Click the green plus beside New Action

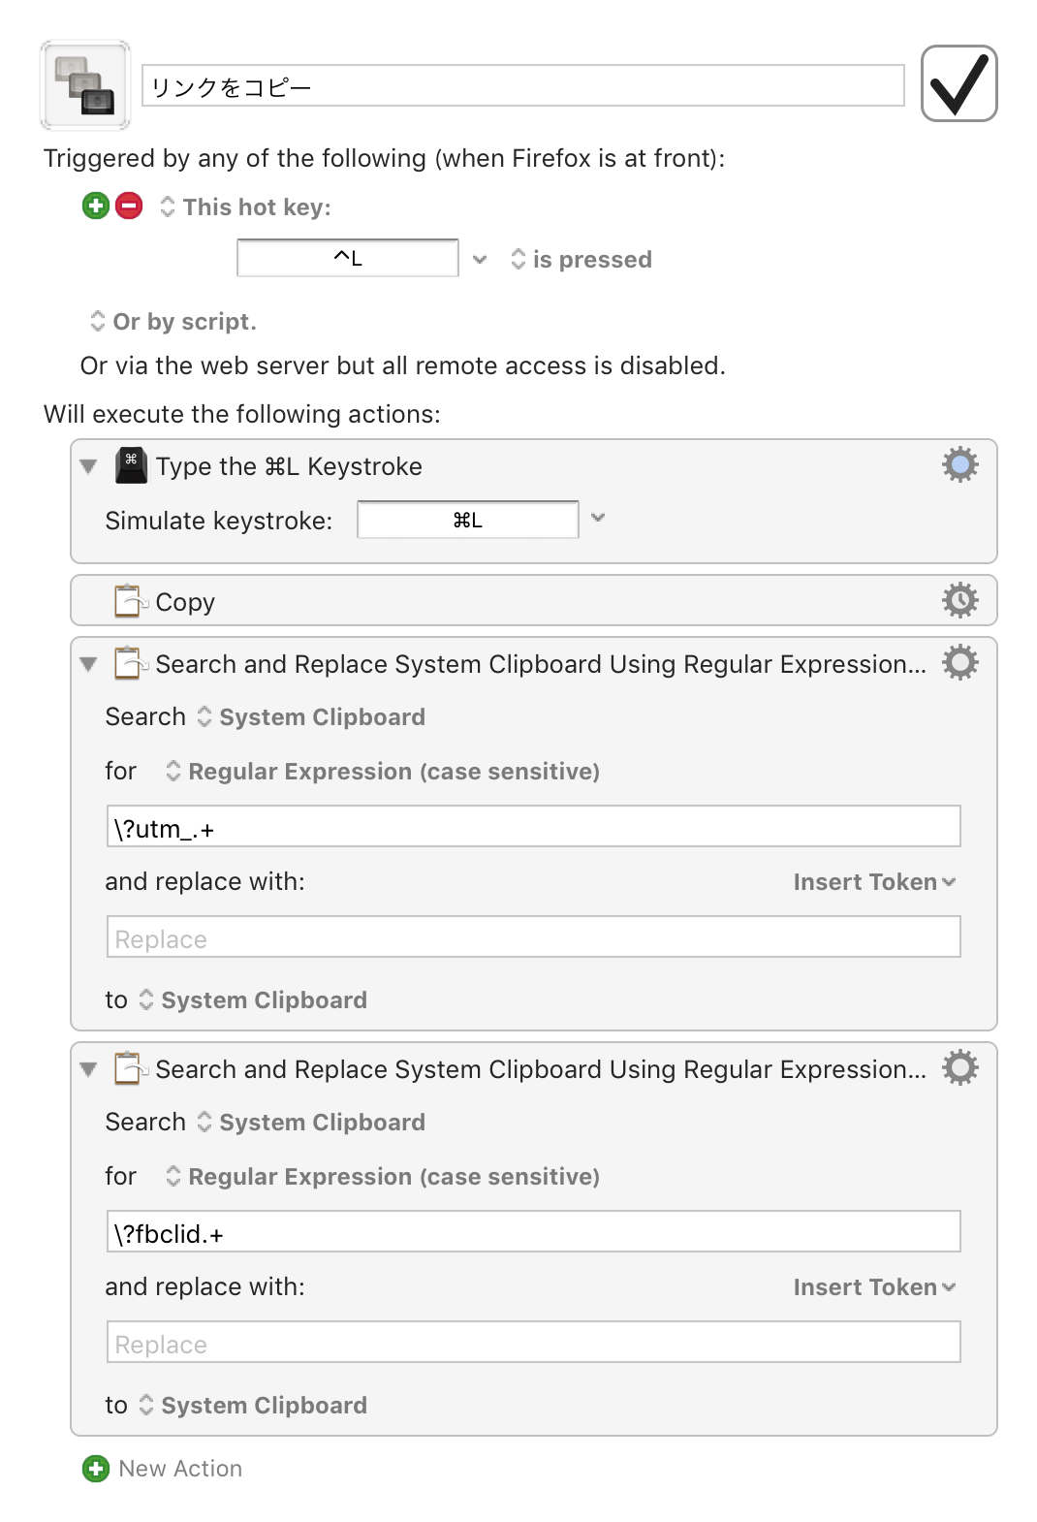coord(96,1469)
